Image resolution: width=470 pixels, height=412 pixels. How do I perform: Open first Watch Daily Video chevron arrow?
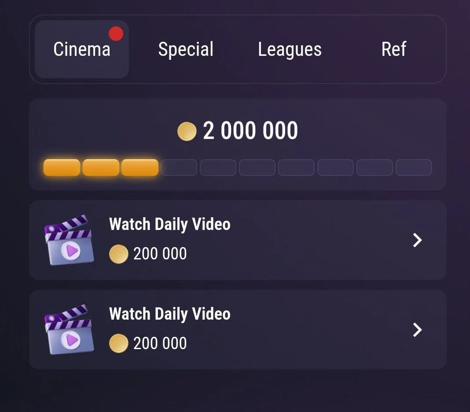[x=417, y=240]
